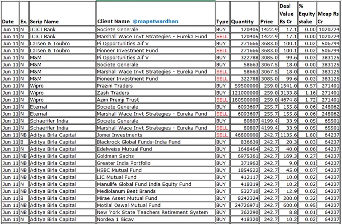This screenshot has height=224, width=342.
Task: Click equity stake 0.95 cell
Action: [x=307, y=205]
